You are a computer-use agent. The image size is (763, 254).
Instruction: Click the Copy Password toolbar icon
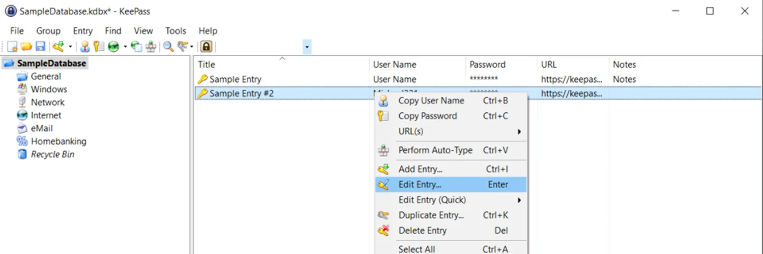(x=99, y=47)
